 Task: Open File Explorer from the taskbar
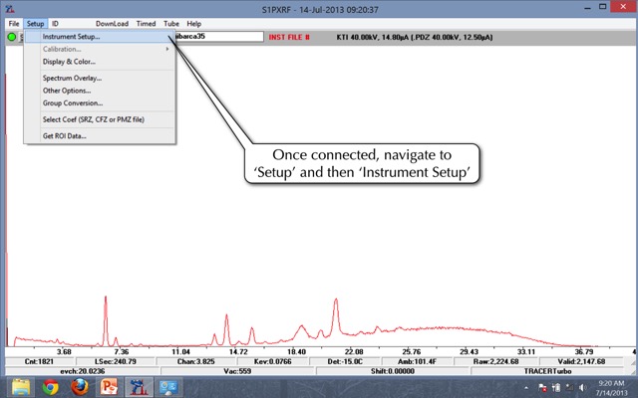click(24, 386)
